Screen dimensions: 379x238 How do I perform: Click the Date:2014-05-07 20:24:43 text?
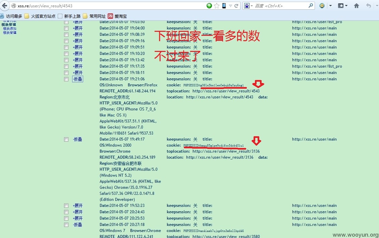[122, 212]
